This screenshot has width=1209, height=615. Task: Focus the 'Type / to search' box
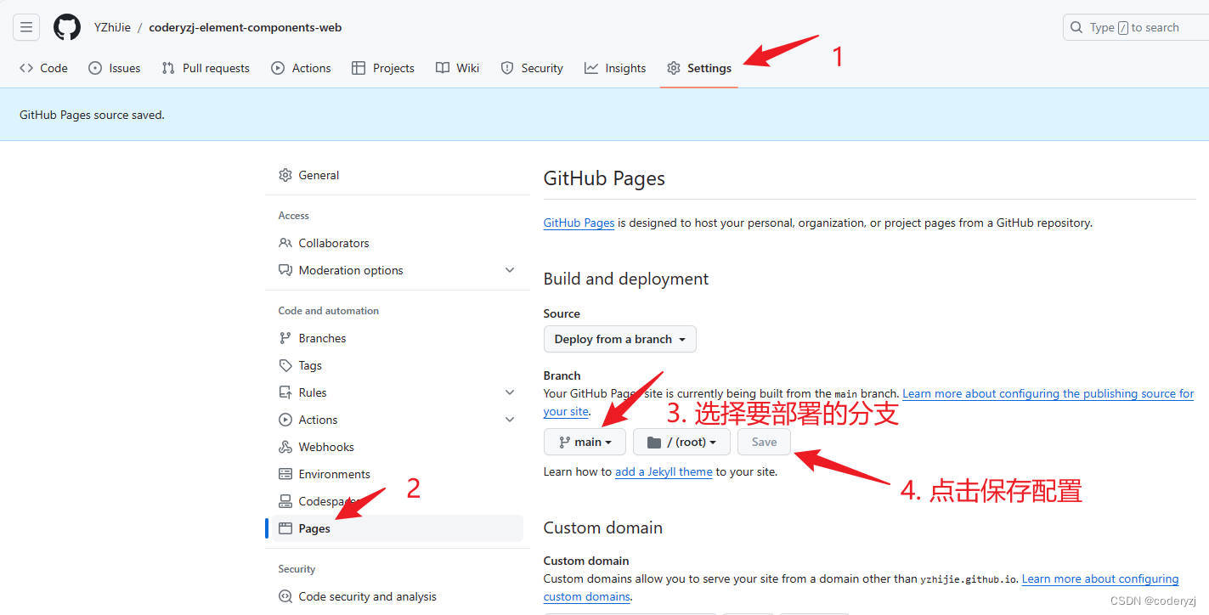pyautogui.click(x=1136, y=27)
